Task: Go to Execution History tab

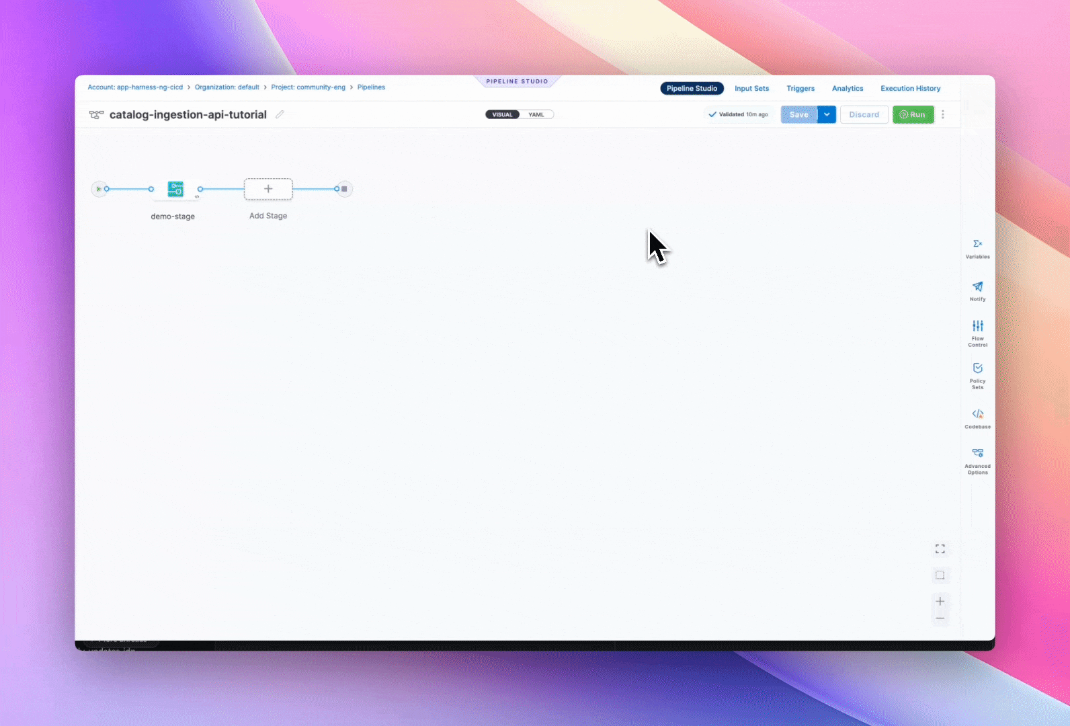Action: (x=910, y=89)
